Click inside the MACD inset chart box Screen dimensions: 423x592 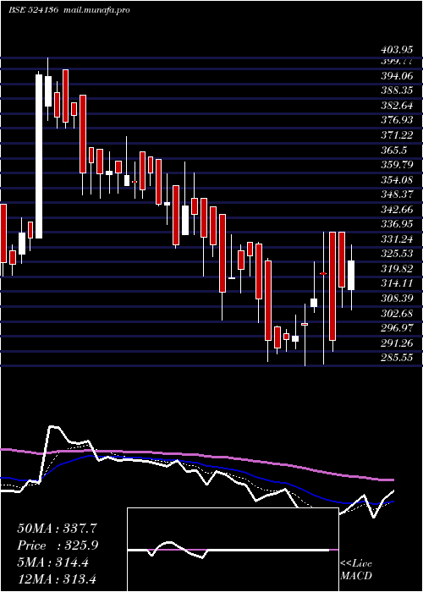pyautogui.click(x=233, y=550)
